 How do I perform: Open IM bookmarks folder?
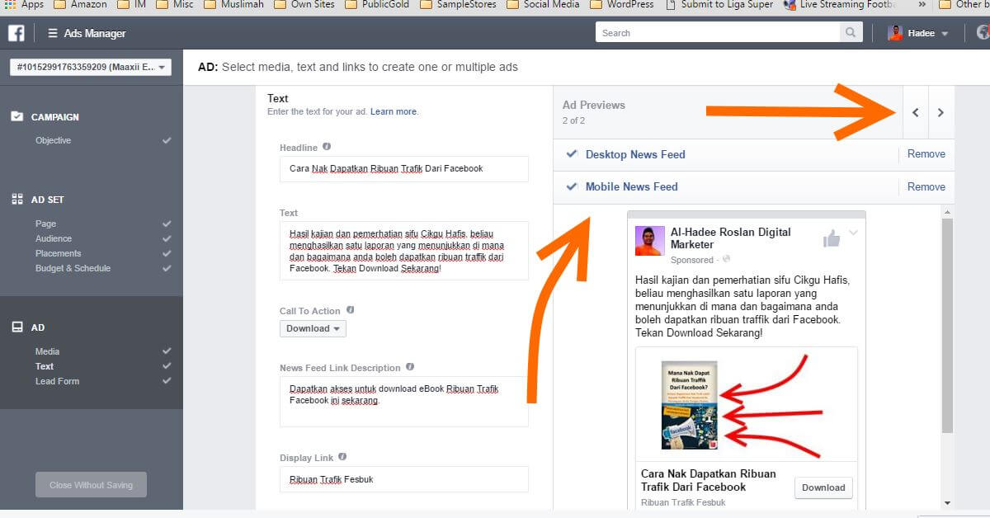coord(131,4)
